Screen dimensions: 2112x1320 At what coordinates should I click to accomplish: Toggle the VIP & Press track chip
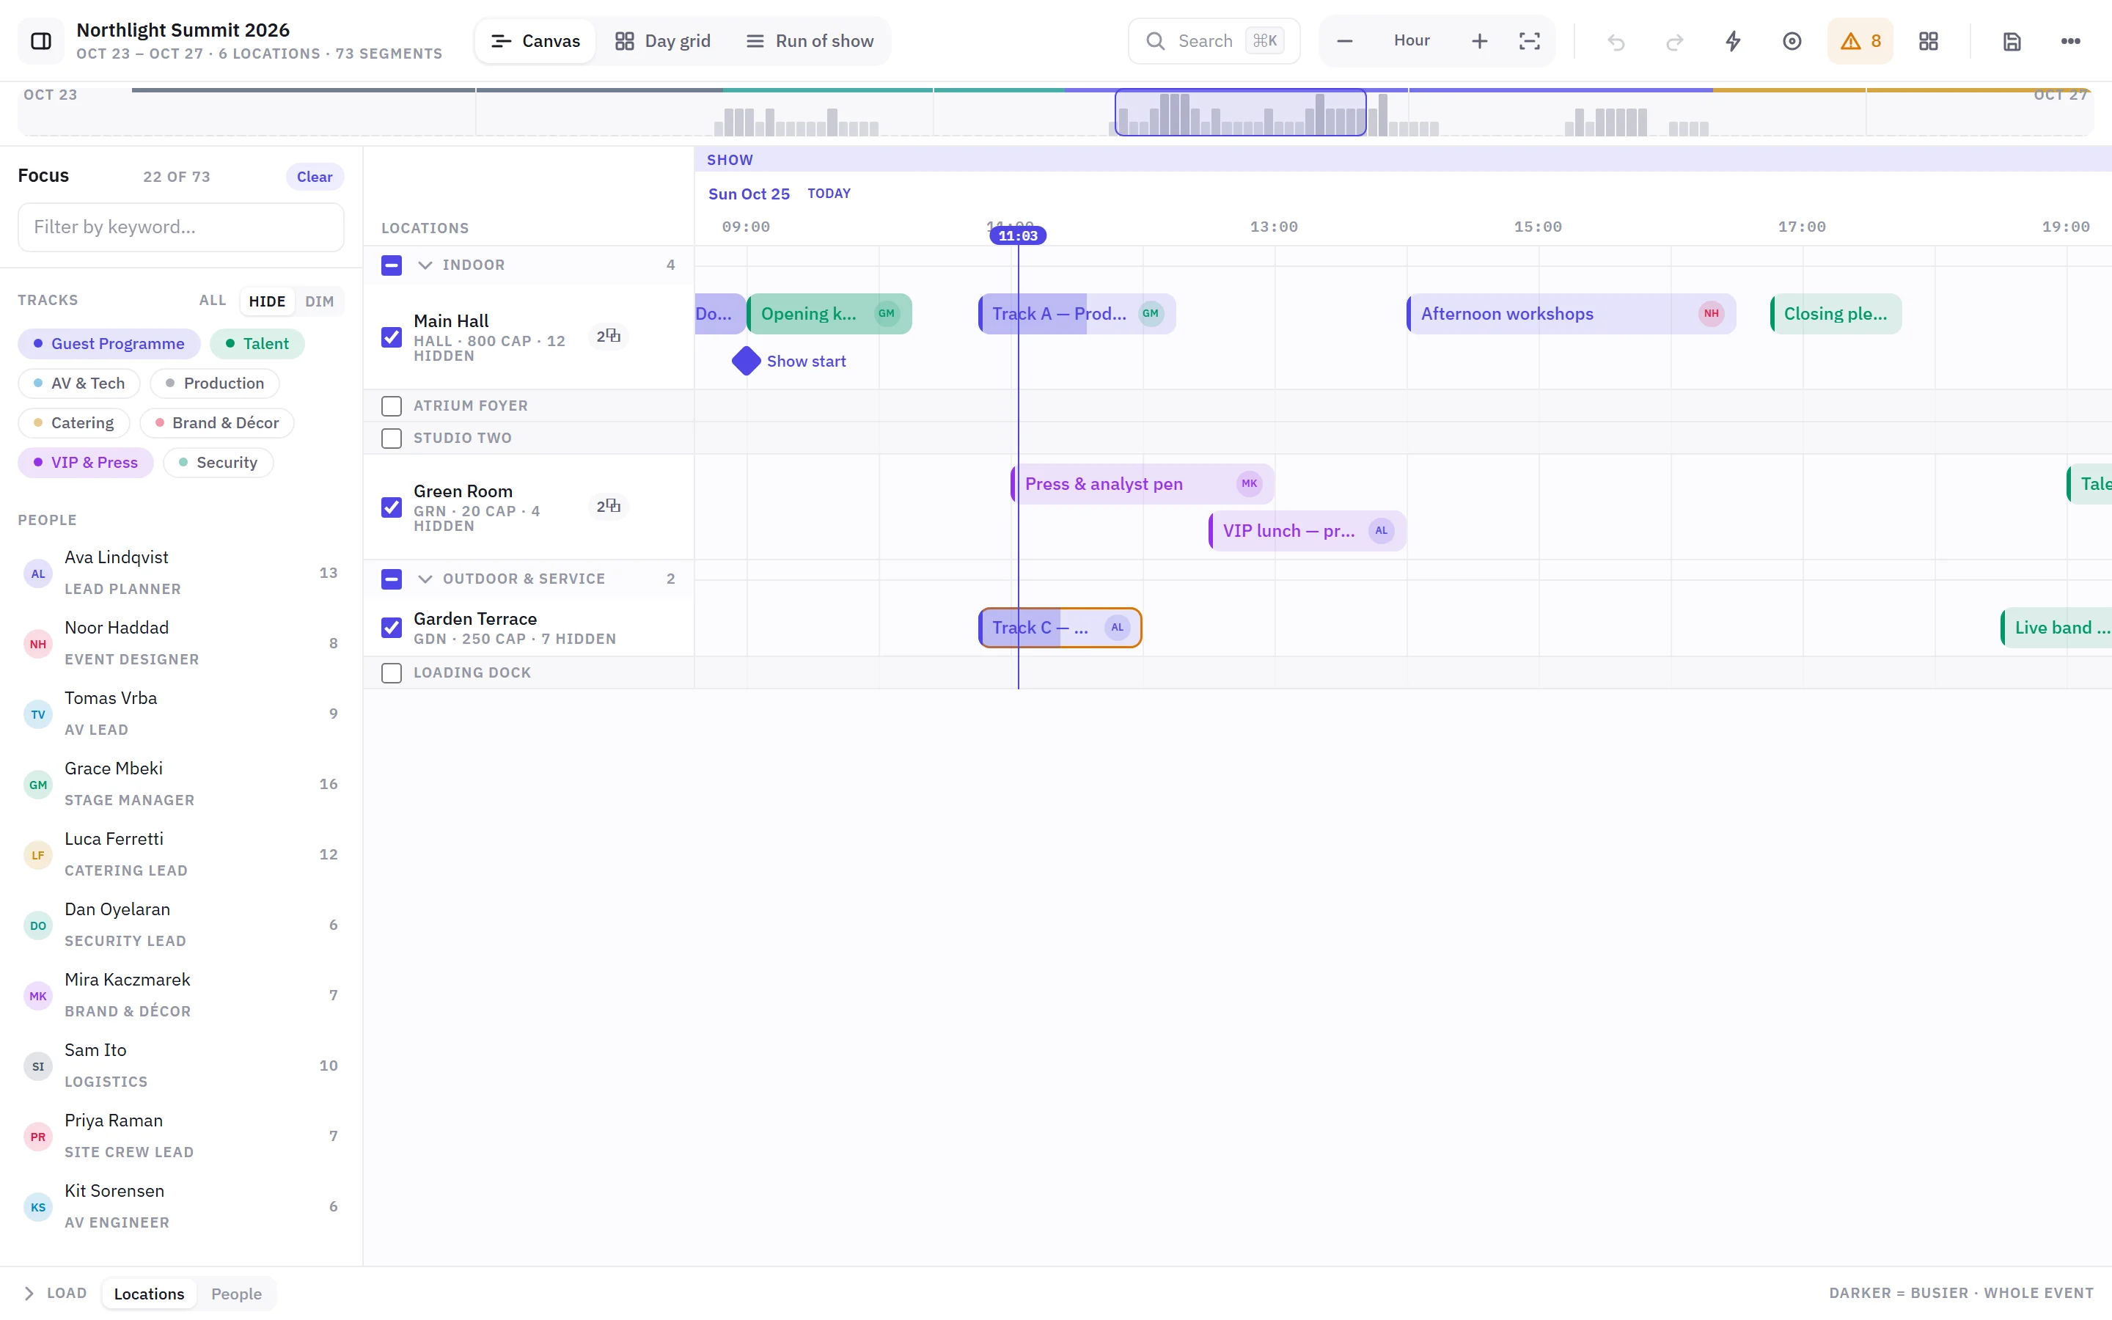tap(86, 463)
